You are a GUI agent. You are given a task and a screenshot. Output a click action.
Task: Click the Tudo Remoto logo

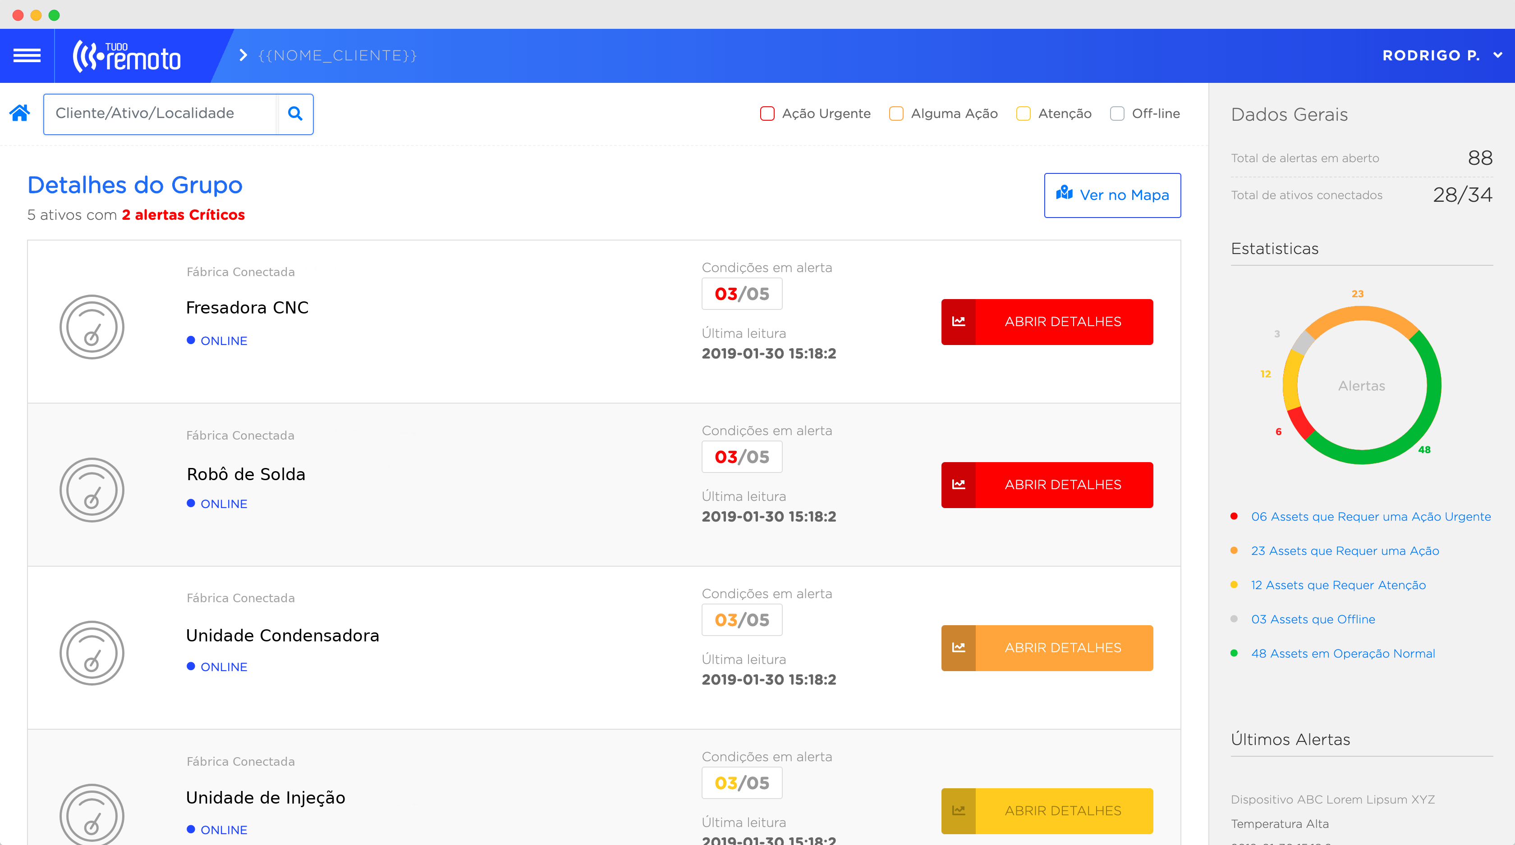[126, 57]
